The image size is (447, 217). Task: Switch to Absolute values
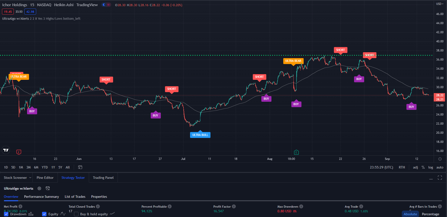tap(410, 214)
